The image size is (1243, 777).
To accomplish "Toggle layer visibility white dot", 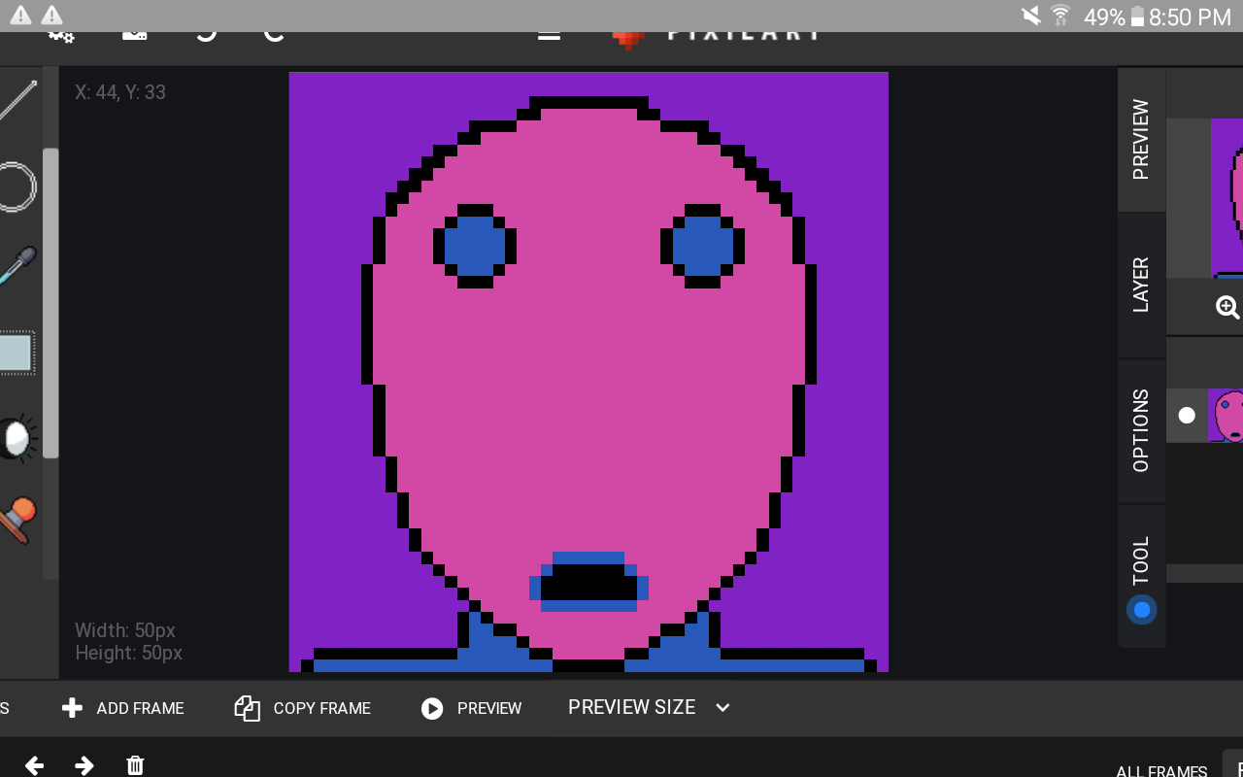I will [1187, 416].
